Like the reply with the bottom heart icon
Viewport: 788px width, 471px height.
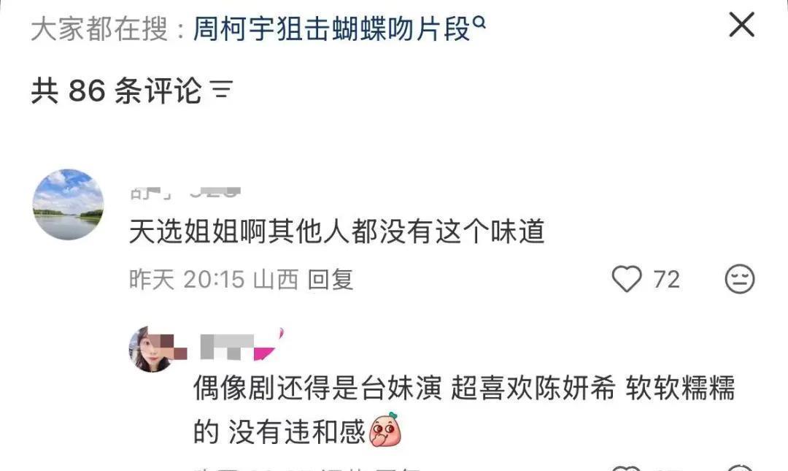pos(627,468)
